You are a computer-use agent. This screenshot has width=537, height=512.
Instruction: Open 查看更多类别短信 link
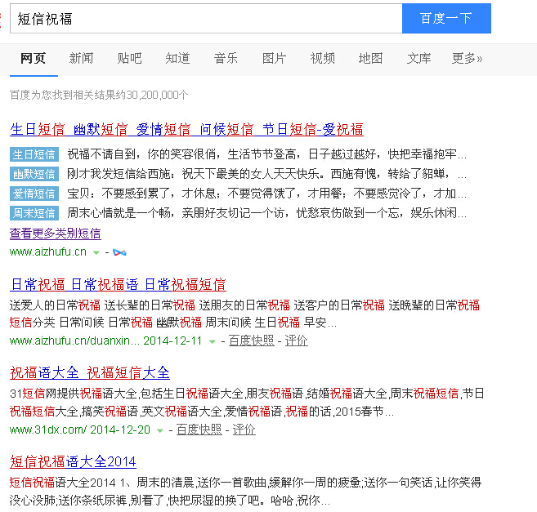click(56, 233)
